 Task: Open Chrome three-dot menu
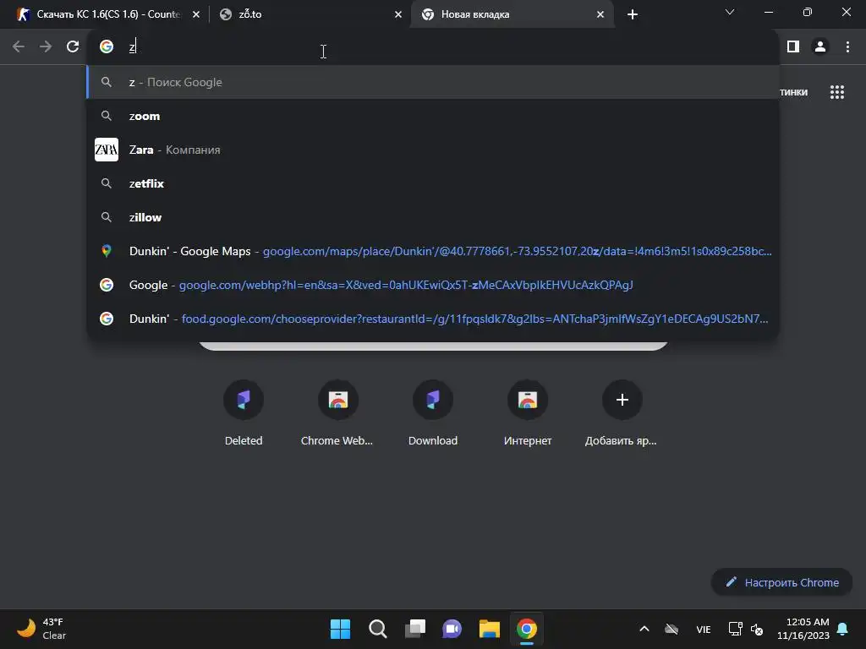pyautogui.click(x=847, y=47)
